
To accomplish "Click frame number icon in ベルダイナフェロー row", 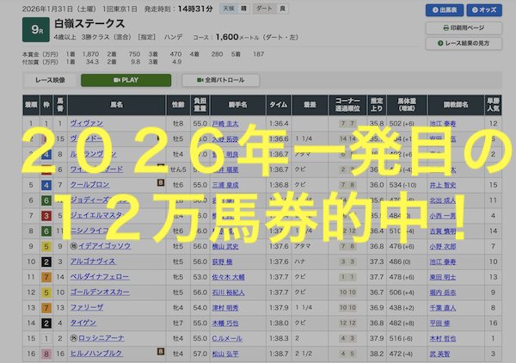I will tap(46, 277).
